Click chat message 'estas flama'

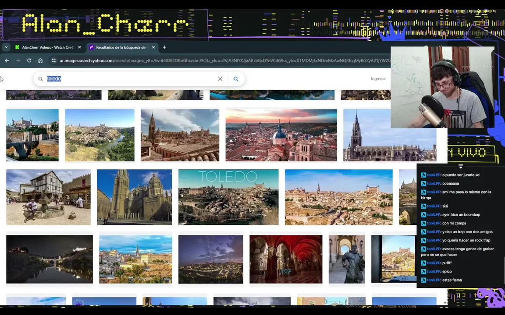pyautogui.click(x=452, y=280)
